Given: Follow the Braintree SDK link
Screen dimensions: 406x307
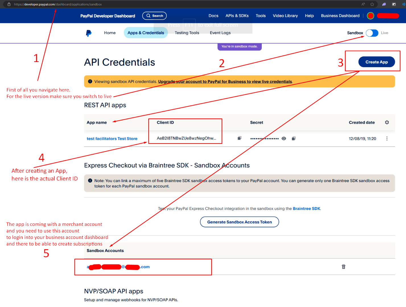Looking at the screenshot, I should pyautogui.click(x=306, y=209).
